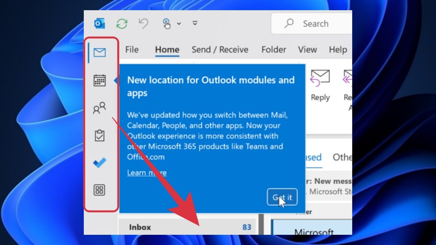The height and width of the screenshot is (245, 436).
Task: Select the Home ribbon tab
Action: [x=167, y=50]
